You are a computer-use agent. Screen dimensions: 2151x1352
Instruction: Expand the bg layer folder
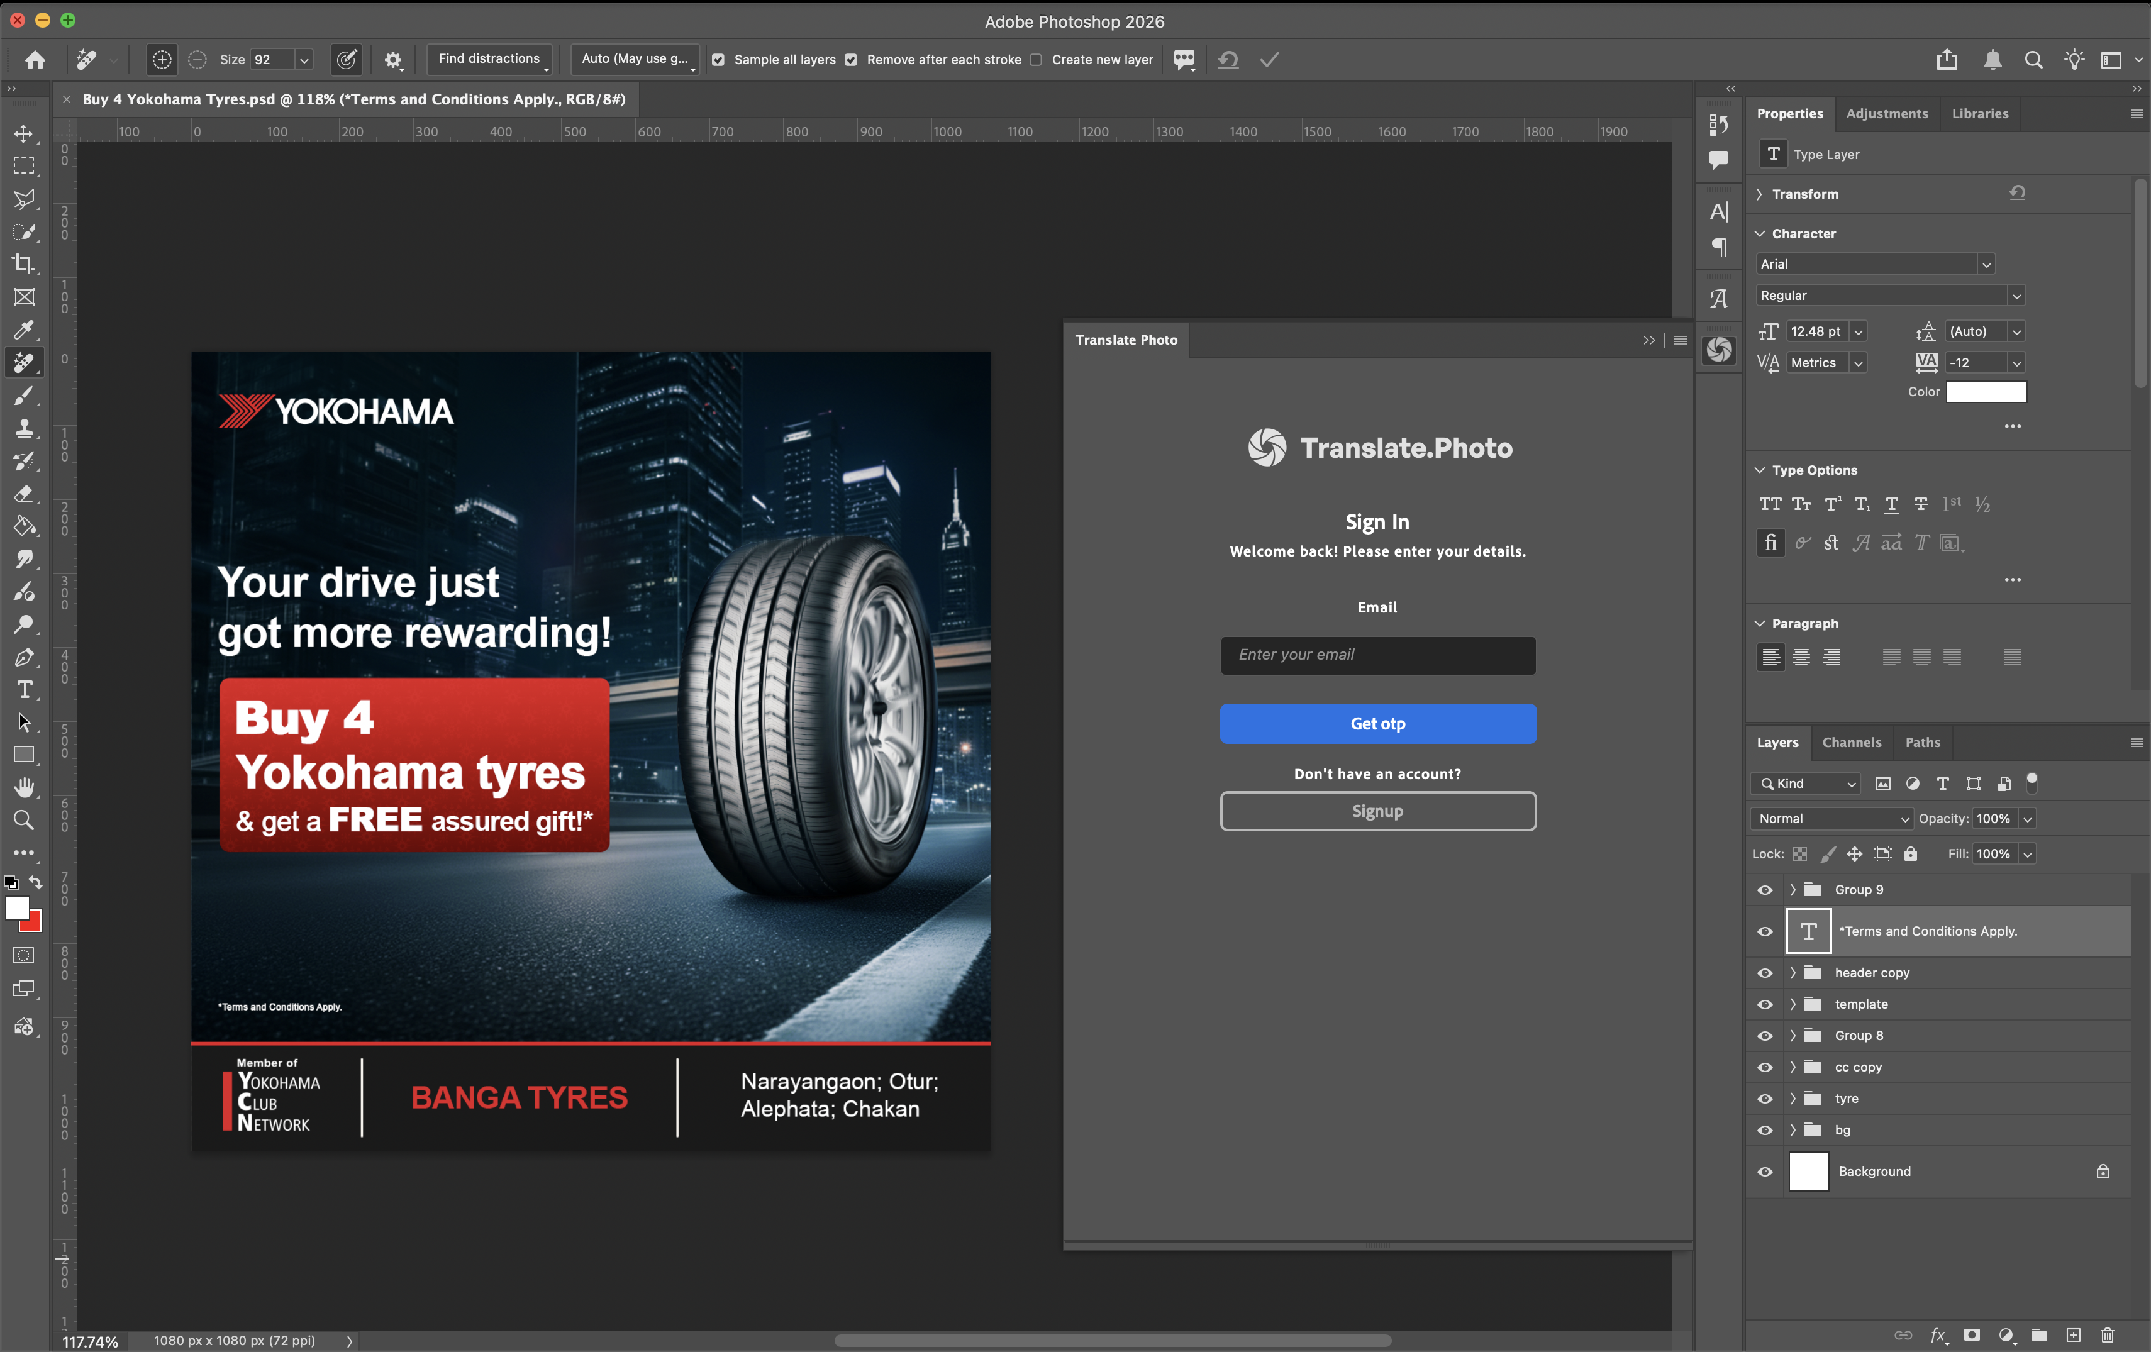point(1792,1129)
